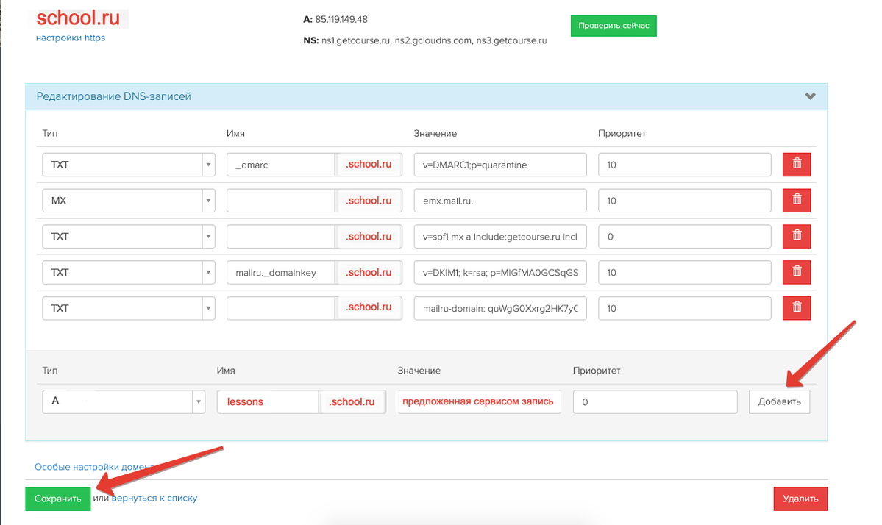Open type dropdown for the MX record

128,200
